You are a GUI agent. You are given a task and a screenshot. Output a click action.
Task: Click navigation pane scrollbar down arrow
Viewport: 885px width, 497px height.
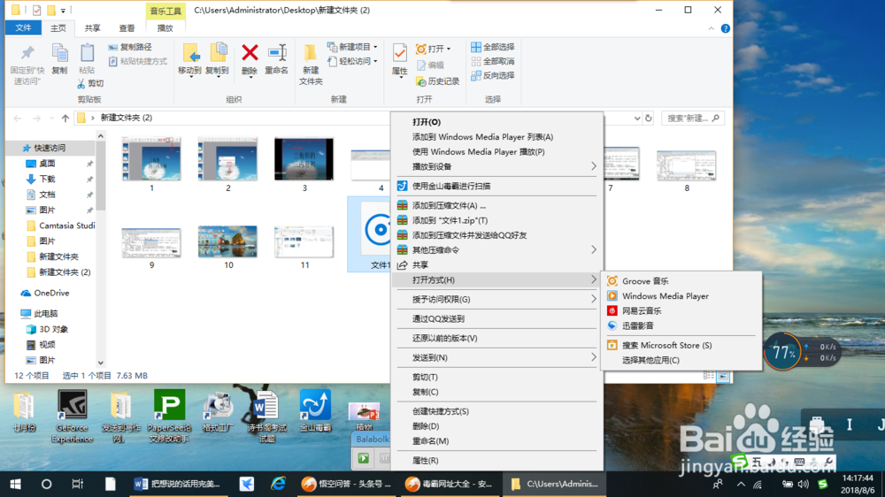101,363
